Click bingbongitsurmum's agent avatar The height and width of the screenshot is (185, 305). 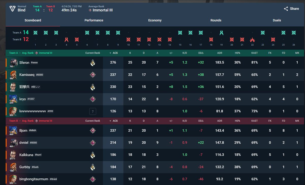coord(14,179)
